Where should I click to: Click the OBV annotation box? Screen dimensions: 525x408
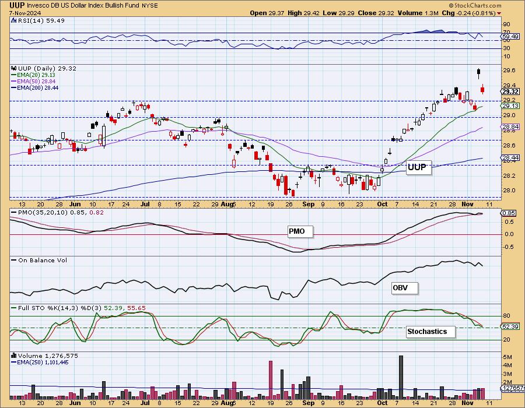tap(404, 287)
